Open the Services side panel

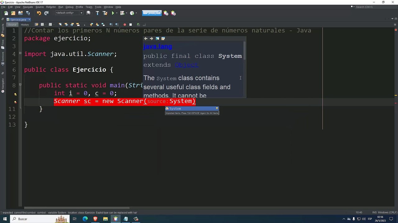(3, 59)
